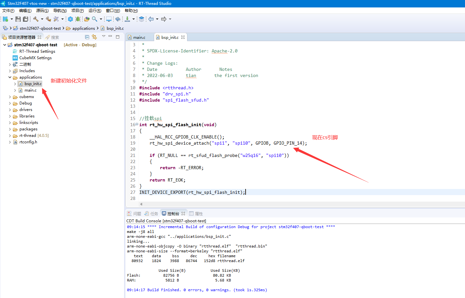Click Collapse All in project explorer

pyautogui.click(x=87, y=37)
